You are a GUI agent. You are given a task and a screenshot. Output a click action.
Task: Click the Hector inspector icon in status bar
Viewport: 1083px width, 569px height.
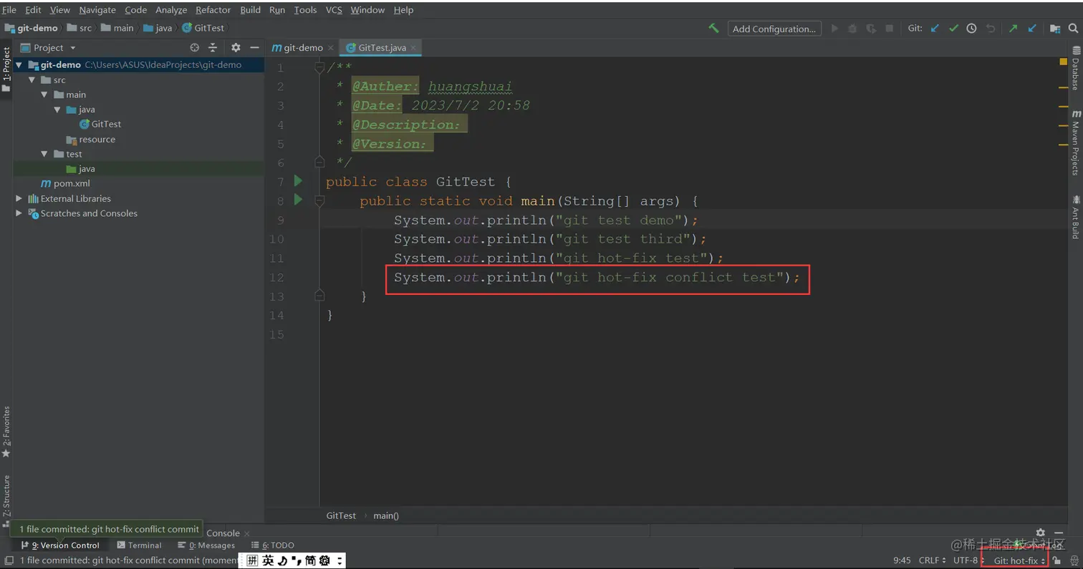click(x=1074, y=560)
